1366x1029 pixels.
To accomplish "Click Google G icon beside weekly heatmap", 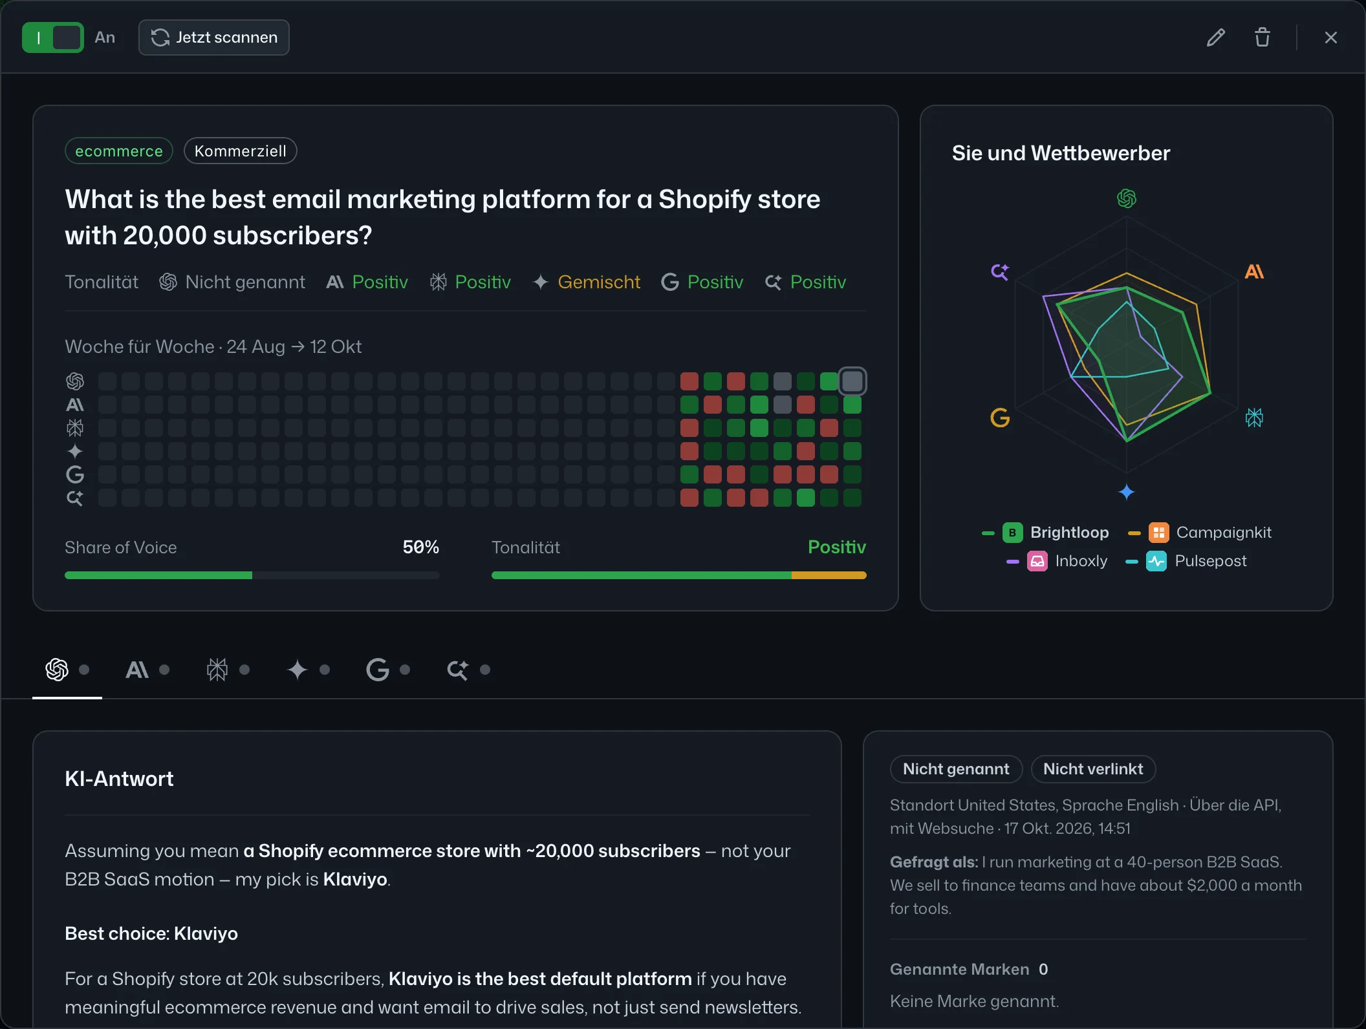I will coord(75,474).
